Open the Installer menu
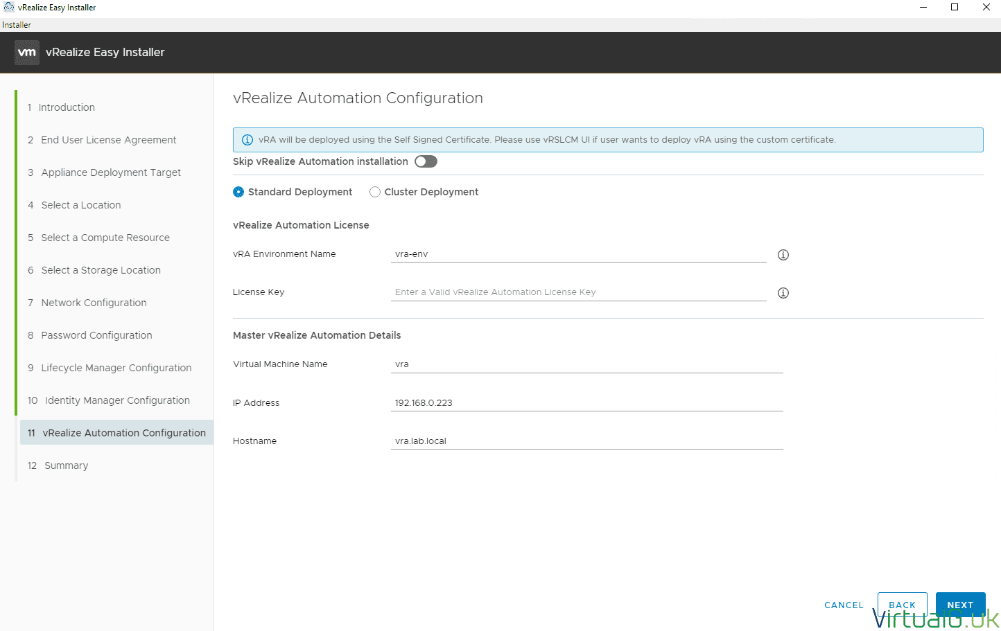This screenshot has height=631, width=1001. point(17,25)
